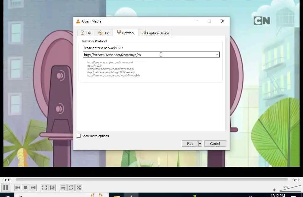Toggle remaining time 00:21 label

tap(296, 180)
